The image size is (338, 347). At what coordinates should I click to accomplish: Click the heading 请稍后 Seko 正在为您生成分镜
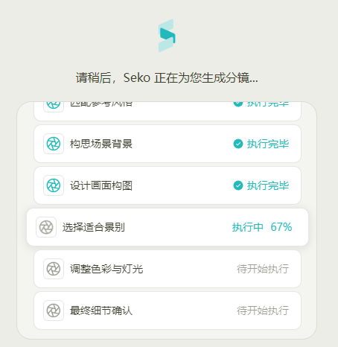pos(167,77)
